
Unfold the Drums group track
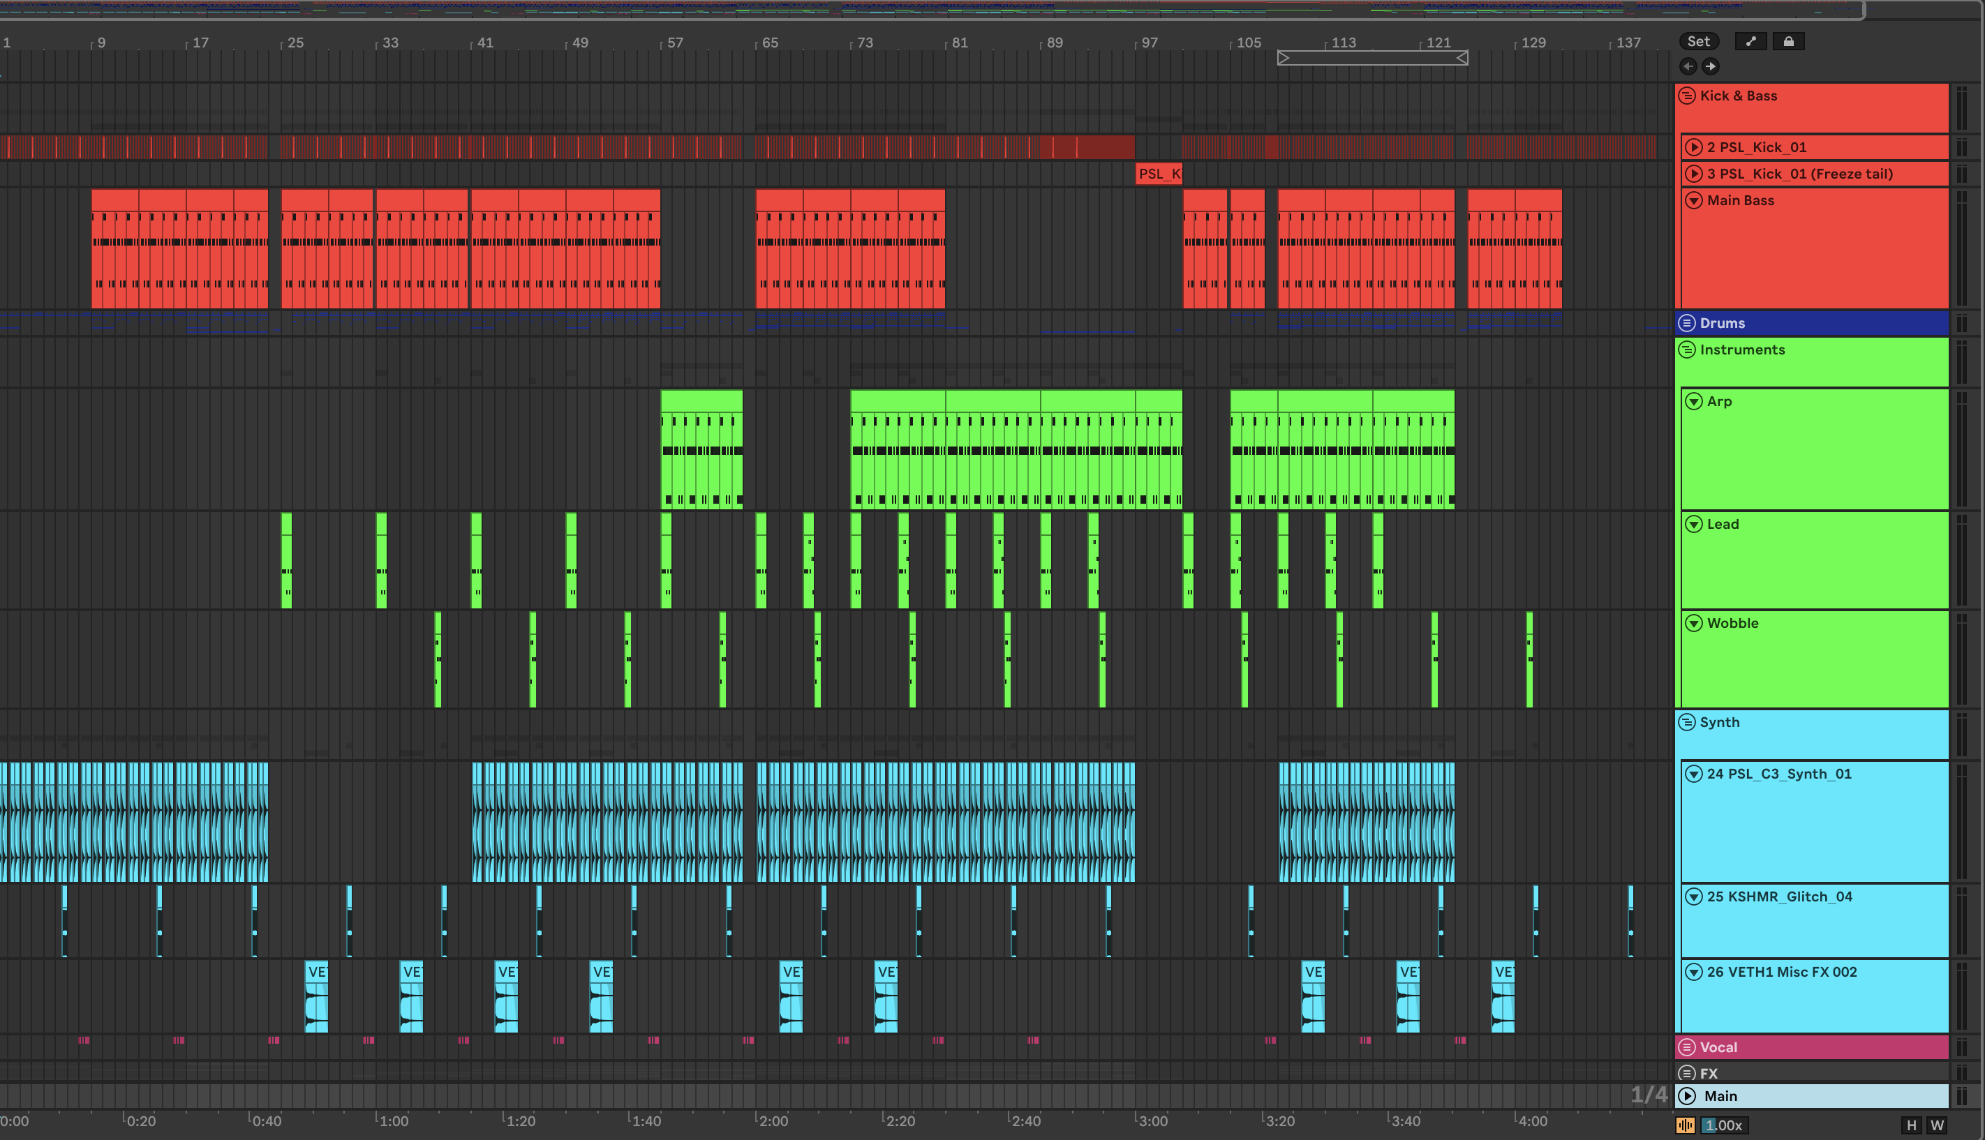(1688, 322)
